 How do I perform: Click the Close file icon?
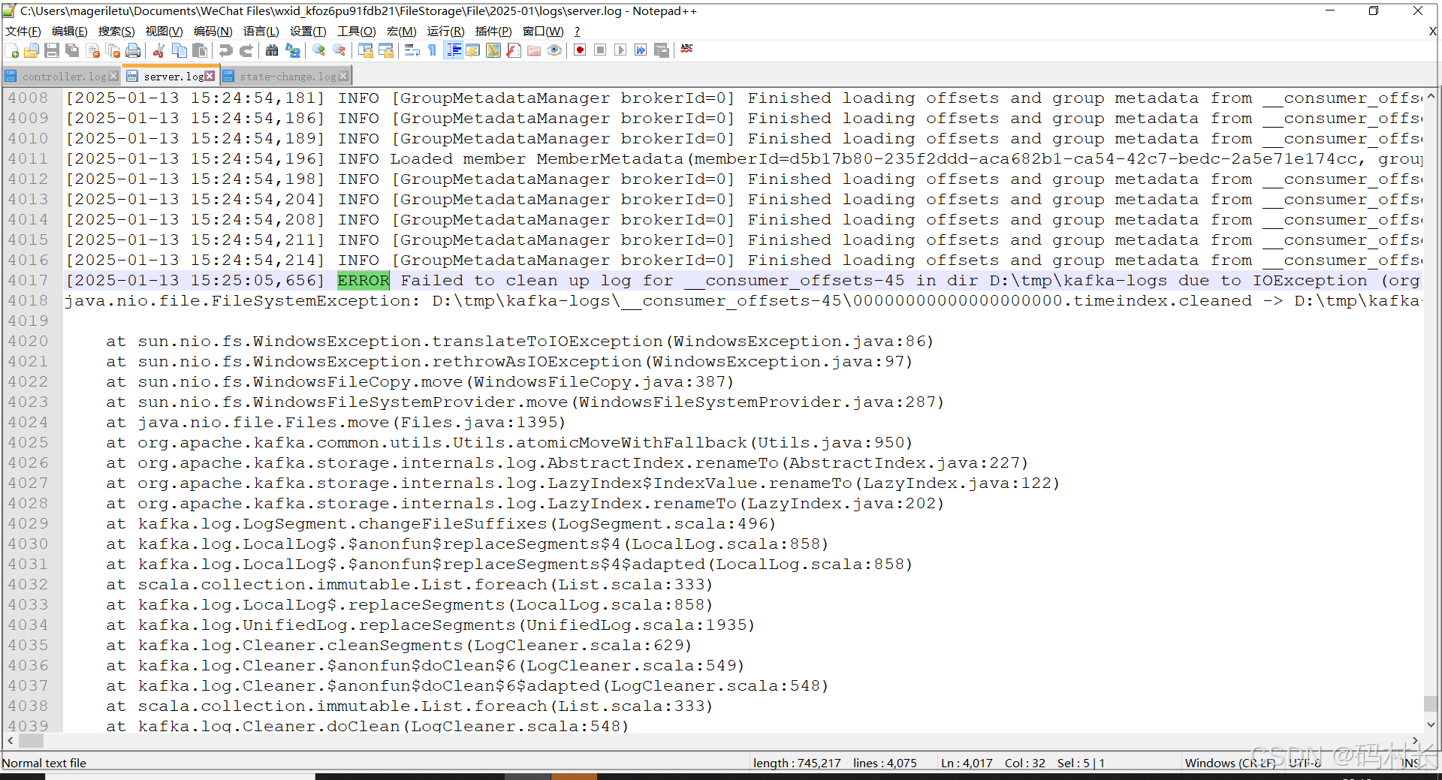tap(93, 50)
